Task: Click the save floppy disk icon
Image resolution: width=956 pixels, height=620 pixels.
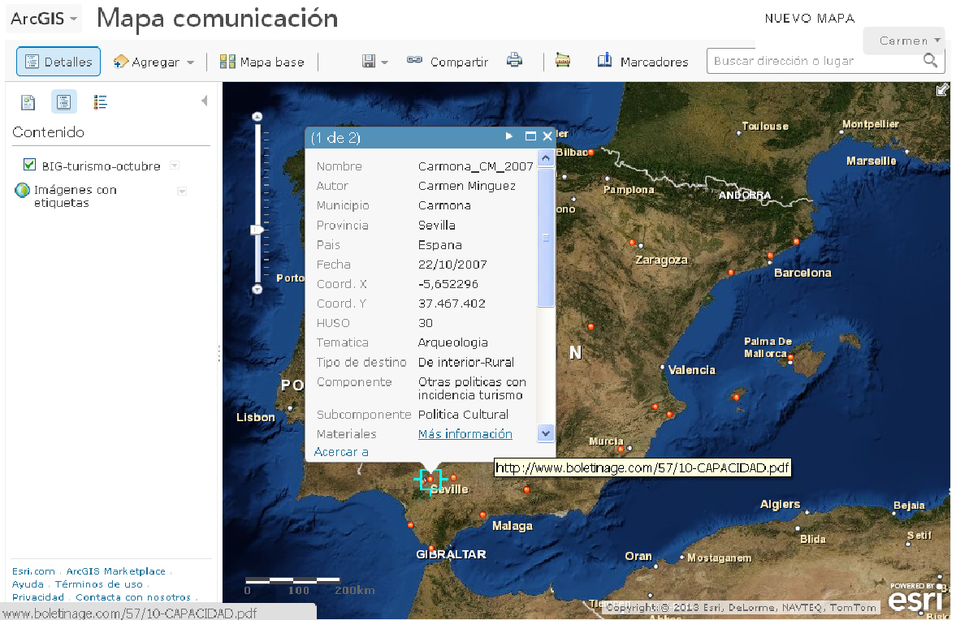Action: click(368, 61)
